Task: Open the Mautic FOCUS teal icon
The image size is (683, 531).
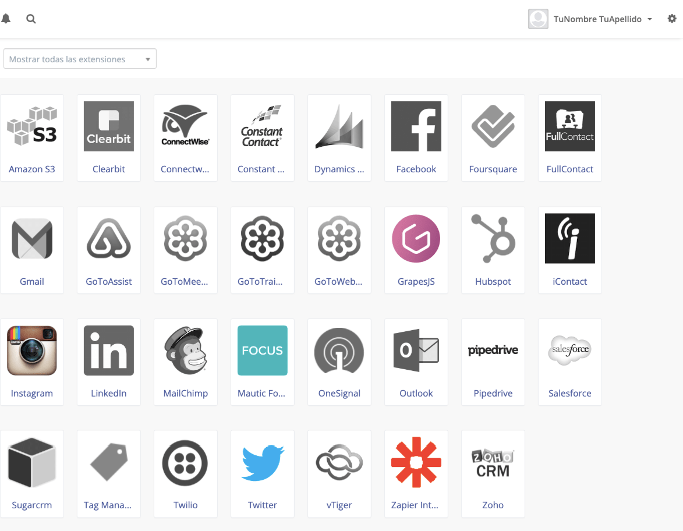Action: 262,351
